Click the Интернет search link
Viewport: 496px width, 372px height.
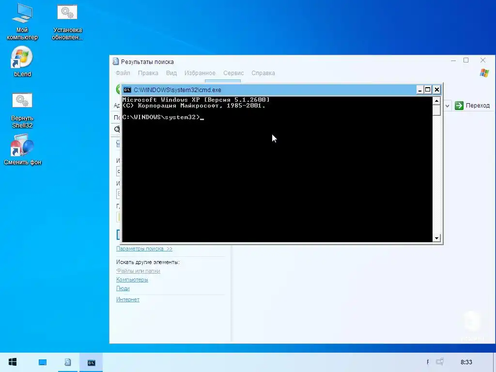128,299
